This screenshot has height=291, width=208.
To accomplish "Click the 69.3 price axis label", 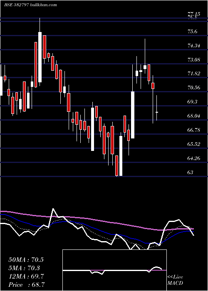I will (x=192, y=102).
